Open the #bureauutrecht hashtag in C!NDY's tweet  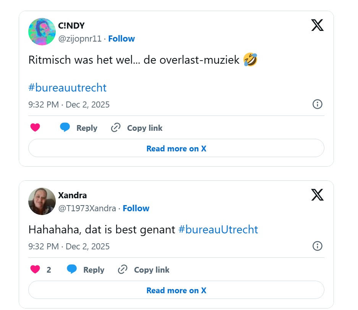pyautogui.click(x=67, y=88)
